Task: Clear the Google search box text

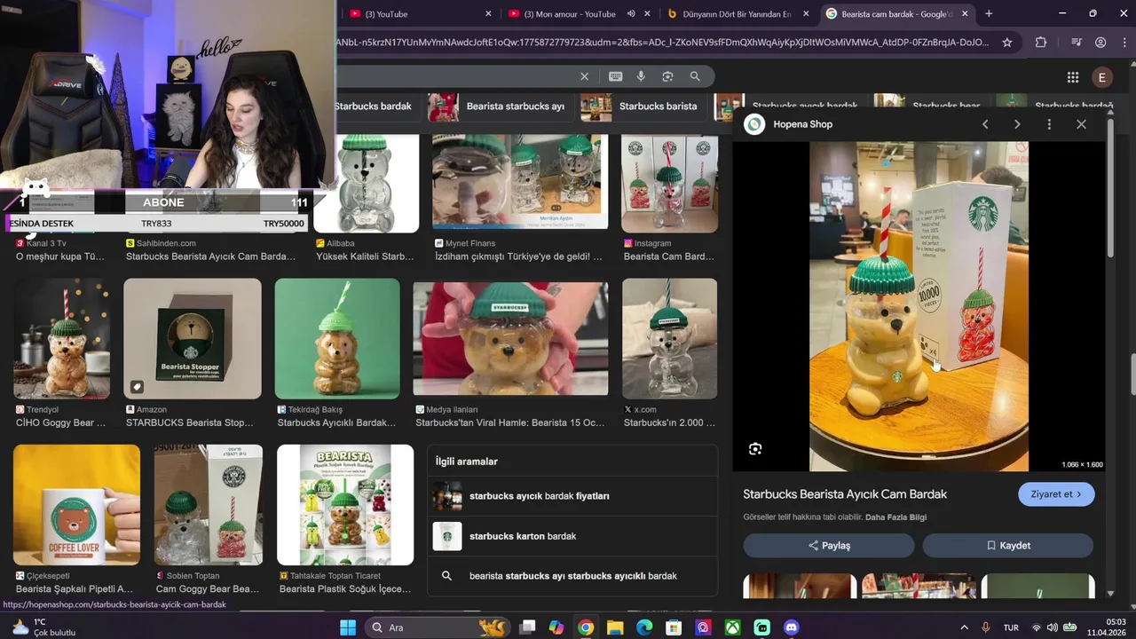Action: point(584,76)
